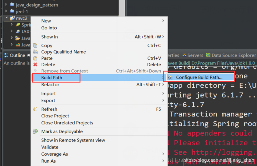Image resolution: width=257 pixels, height=166 pixels.
Task: Open the New submenu arrow
Action: [x=163, y=20]
